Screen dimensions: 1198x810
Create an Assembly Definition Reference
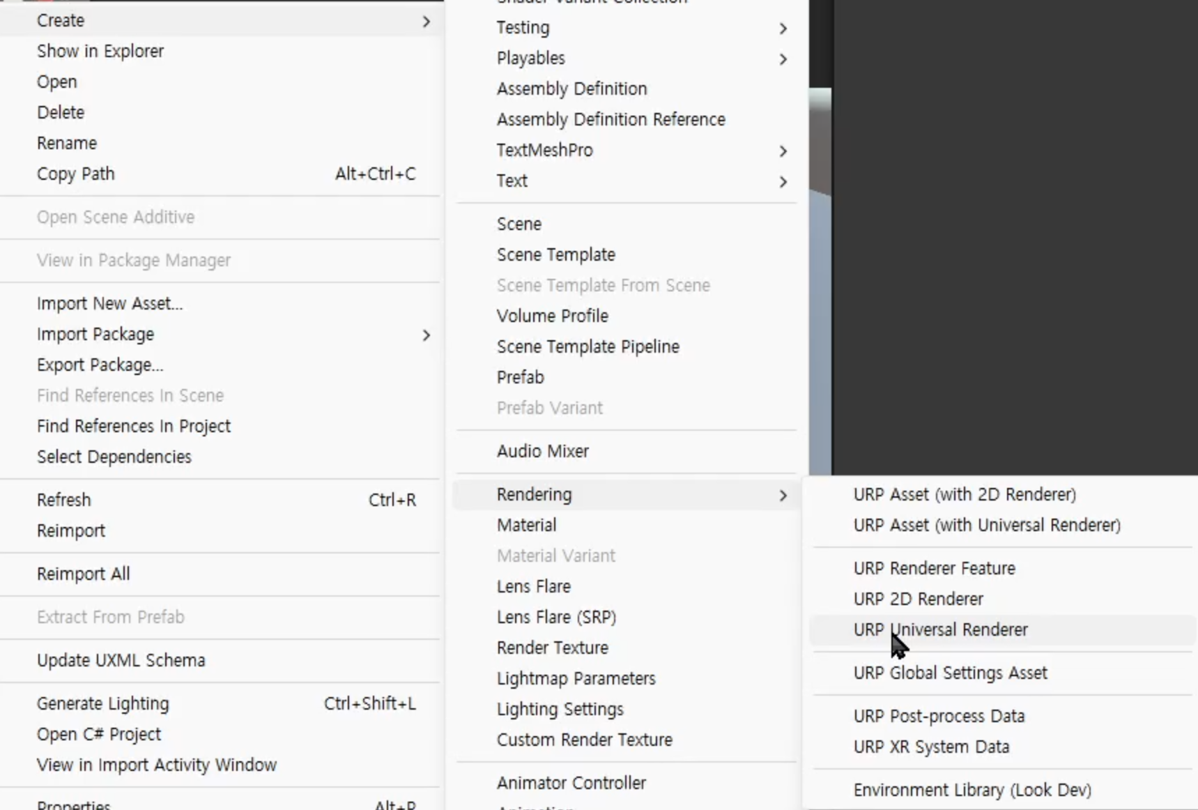click(626, 120)
